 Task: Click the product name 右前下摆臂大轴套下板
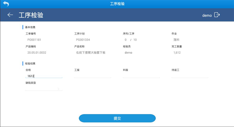(x=91, y=53)
